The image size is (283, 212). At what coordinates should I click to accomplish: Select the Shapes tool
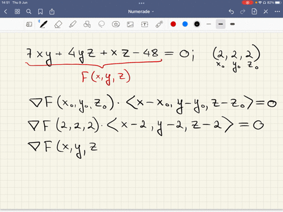coord(87,24)
